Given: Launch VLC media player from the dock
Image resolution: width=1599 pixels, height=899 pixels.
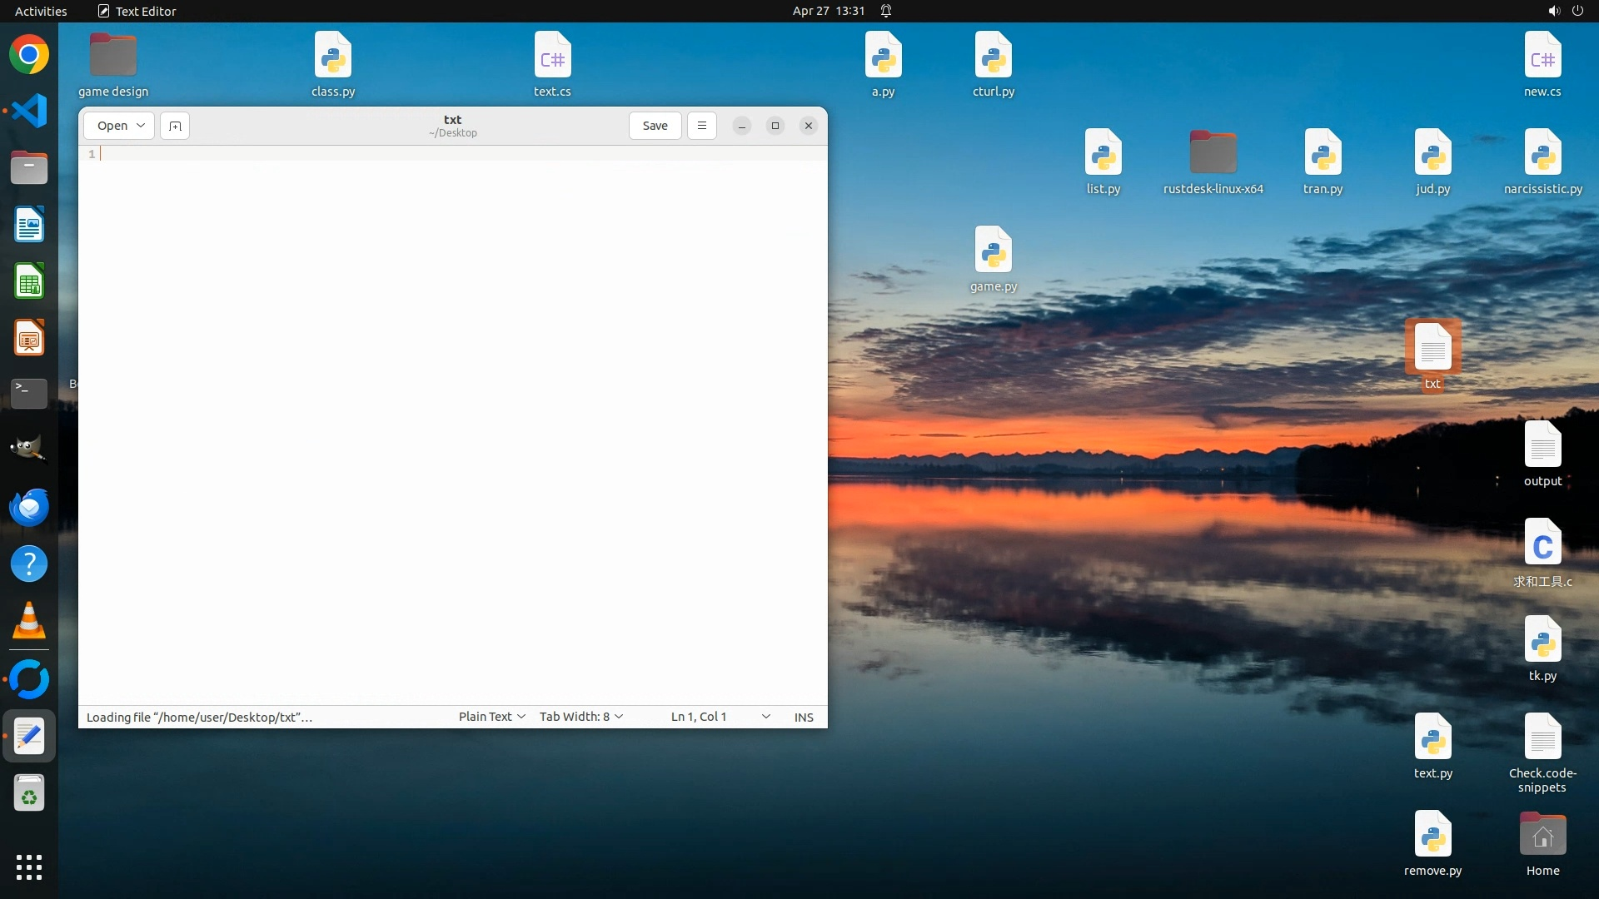Looking at the screenshot, I should [x=29, y=621].
